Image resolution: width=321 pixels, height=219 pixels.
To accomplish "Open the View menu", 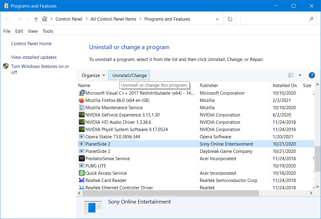I will (x=33, y=31).
